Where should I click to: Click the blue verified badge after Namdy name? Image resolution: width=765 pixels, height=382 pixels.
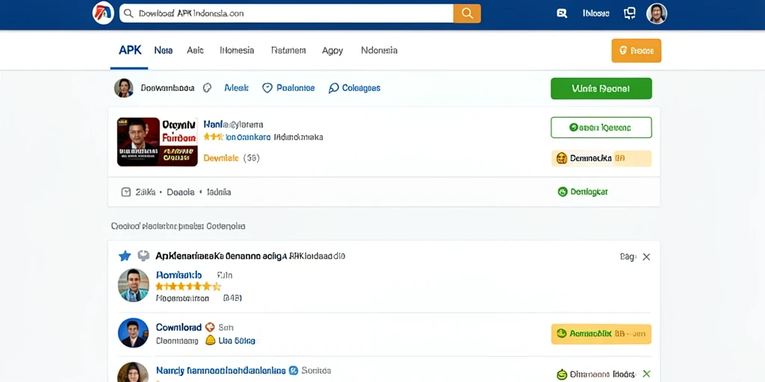pos(293,371)
